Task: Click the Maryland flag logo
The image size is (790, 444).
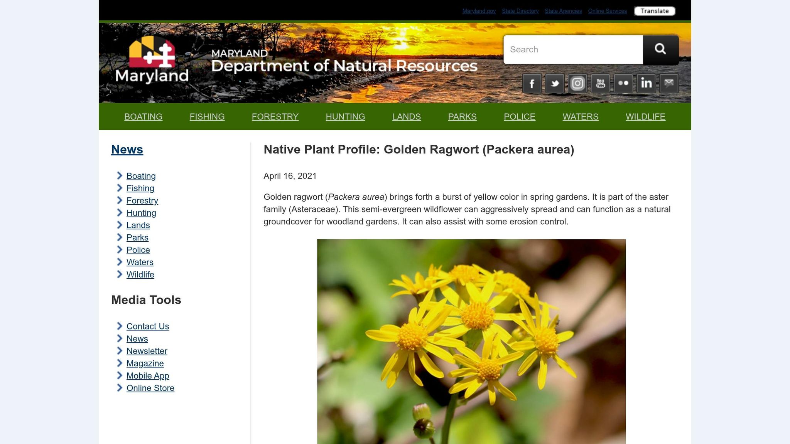Action: [152, 60]
